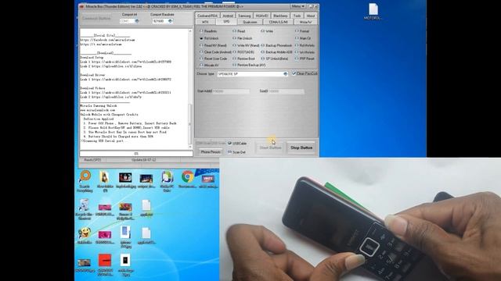This screenshot has width=501, height=281.
Task: Toggle the Clear PassCode checkbox
Action: click(294, 73)
